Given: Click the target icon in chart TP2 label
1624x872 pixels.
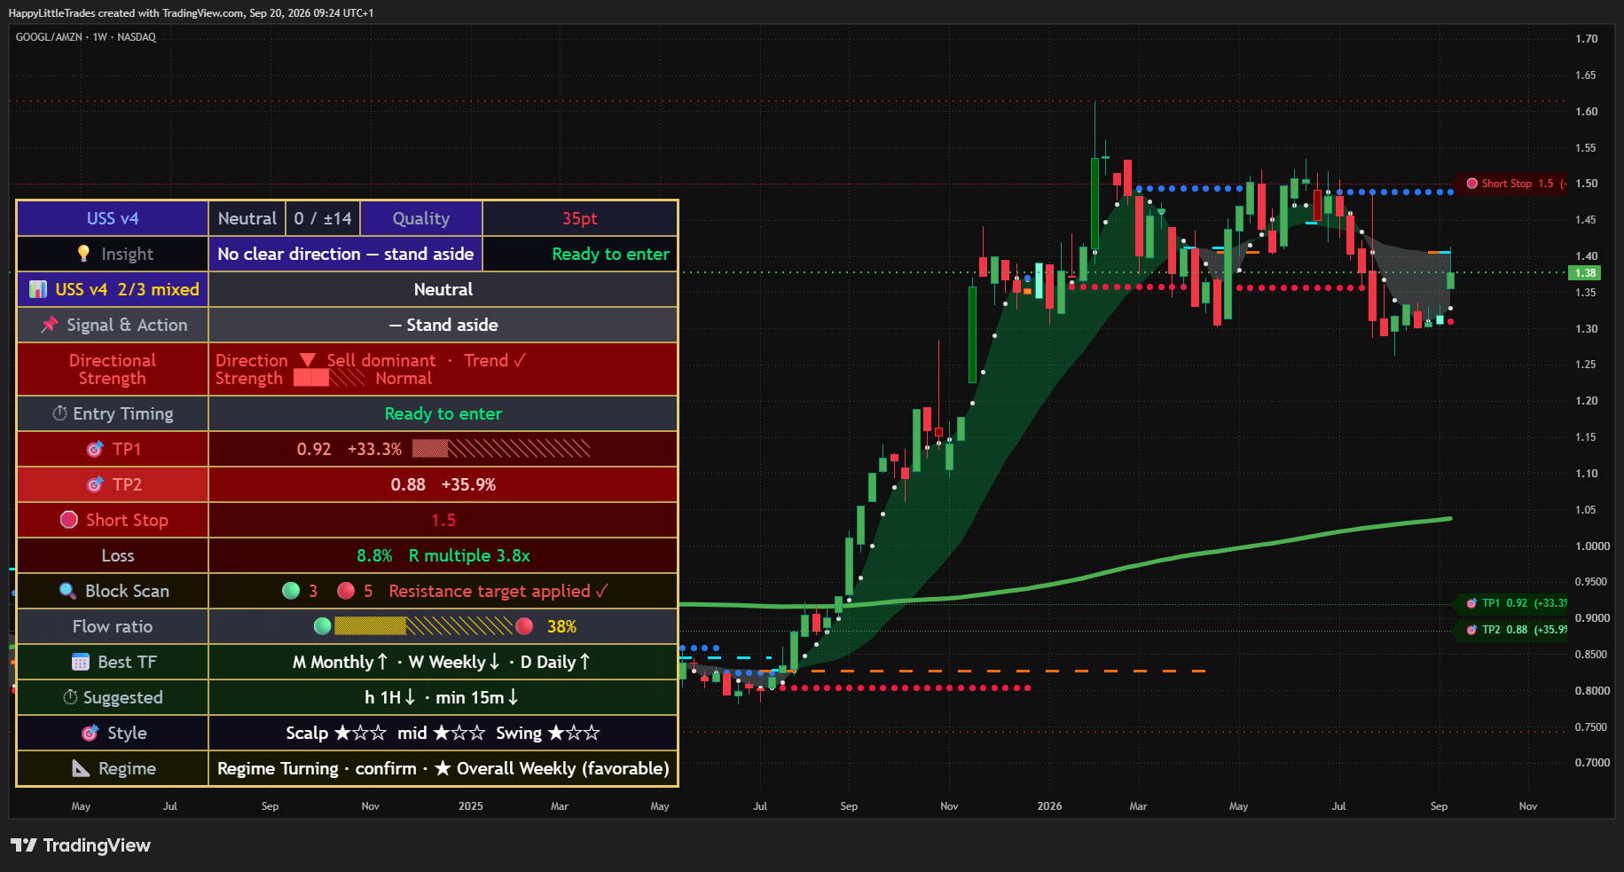Looking at the screenshot, I should (x=1471, y=630).
